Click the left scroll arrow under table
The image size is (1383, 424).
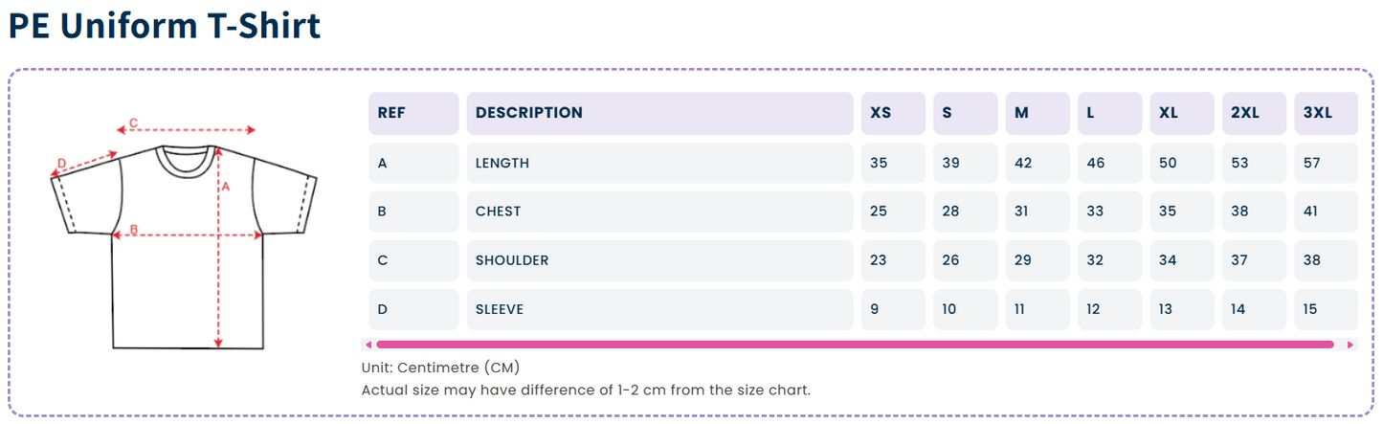point(368,345)
